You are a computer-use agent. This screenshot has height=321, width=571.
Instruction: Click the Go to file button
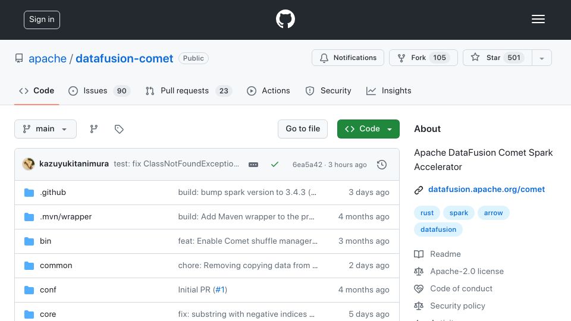(303, 129)
